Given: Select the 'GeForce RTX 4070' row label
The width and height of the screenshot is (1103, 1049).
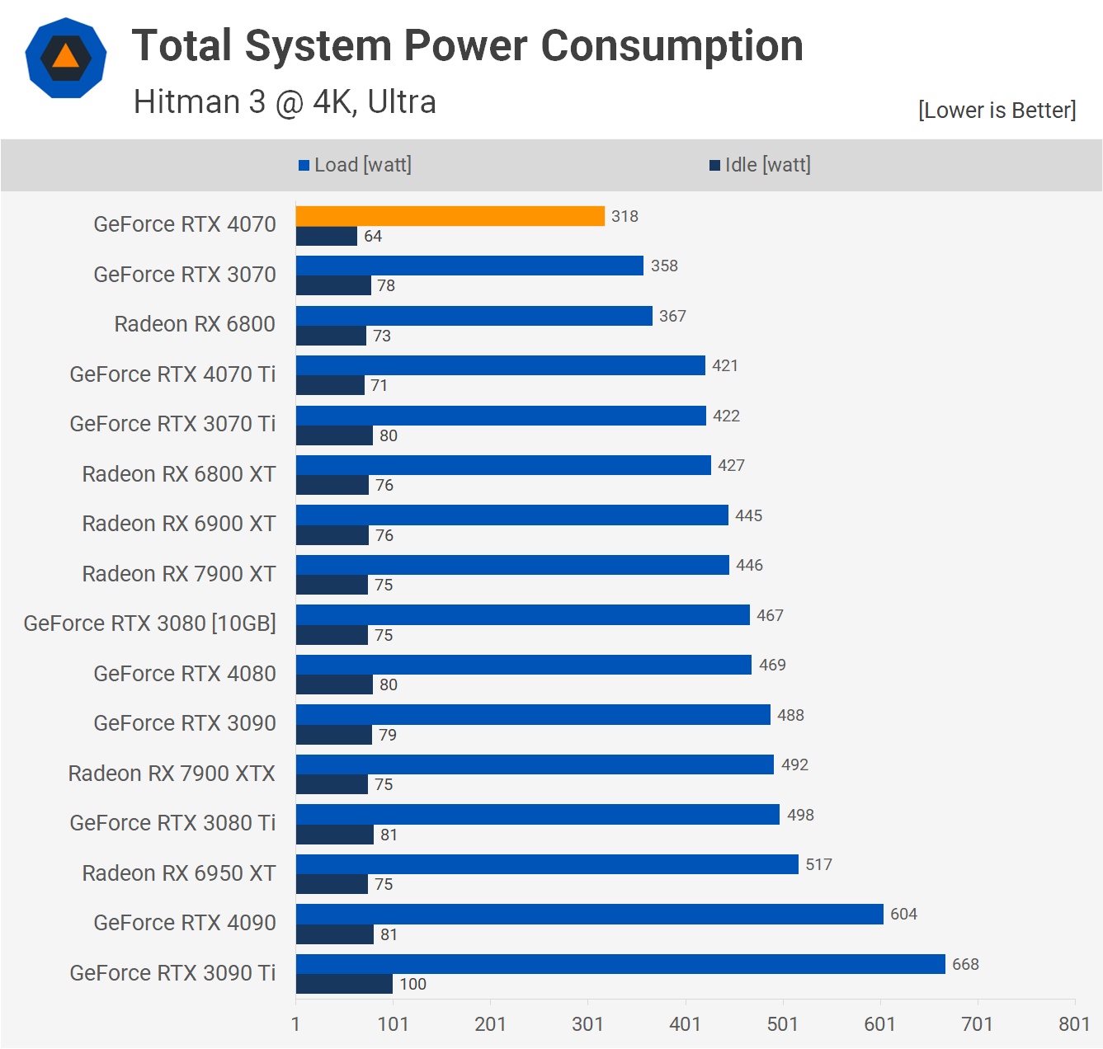Looking at the screenshot, I should coord(185,224).
